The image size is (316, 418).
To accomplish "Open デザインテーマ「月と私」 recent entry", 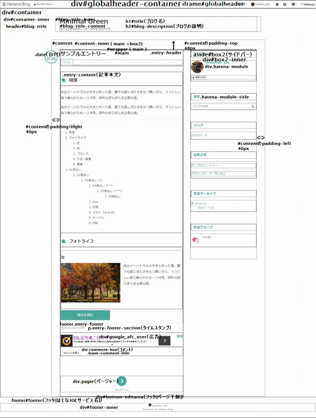I will pyautogui.click(x=208, y=173).
